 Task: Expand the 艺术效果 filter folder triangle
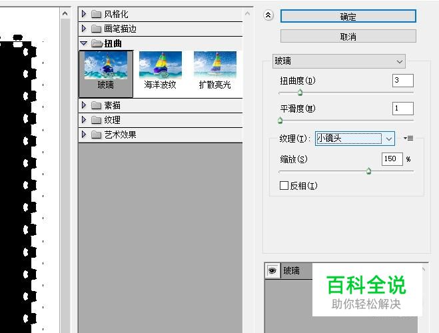tap(84, 135)
